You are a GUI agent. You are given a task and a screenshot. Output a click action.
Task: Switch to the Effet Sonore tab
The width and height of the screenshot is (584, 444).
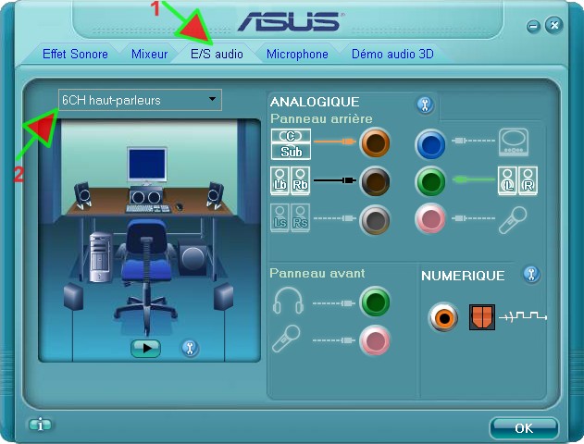click(x=75, y=54)
